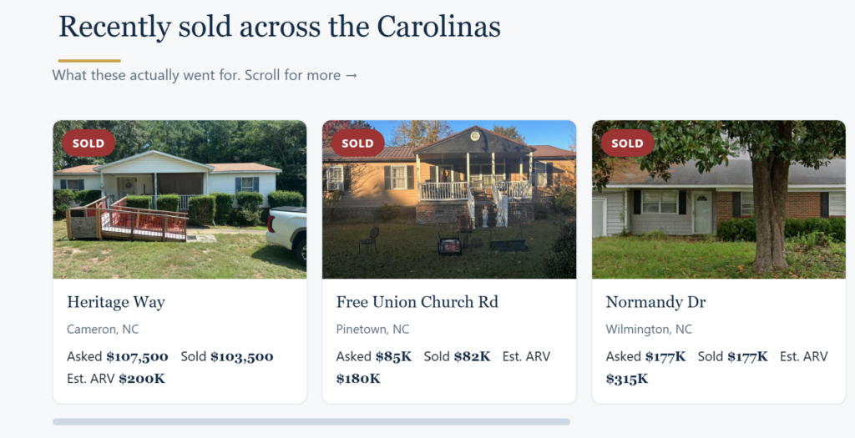Screen dimensions: 855x438
Task: Click the $200K estimated ARV value
Action: (142, 379)
